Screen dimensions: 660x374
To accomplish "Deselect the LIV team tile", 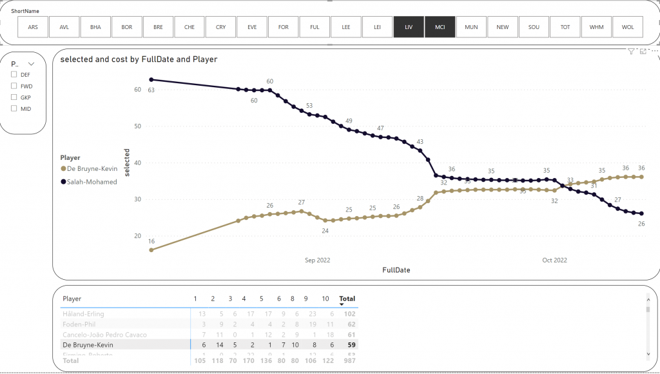I will [409, 28].
